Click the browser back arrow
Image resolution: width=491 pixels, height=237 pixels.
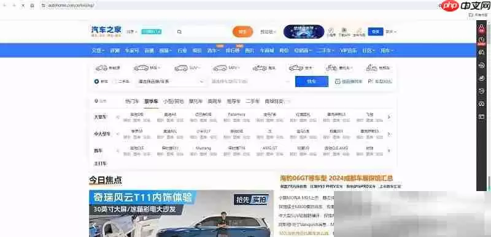coord(4,6)
